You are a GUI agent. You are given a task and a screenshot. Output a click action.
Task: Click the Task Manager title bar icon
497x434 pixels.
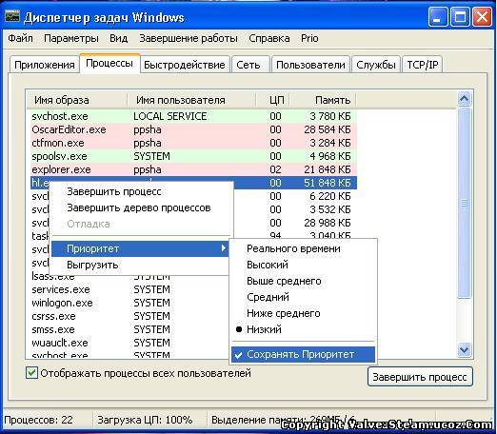point(12,16)
